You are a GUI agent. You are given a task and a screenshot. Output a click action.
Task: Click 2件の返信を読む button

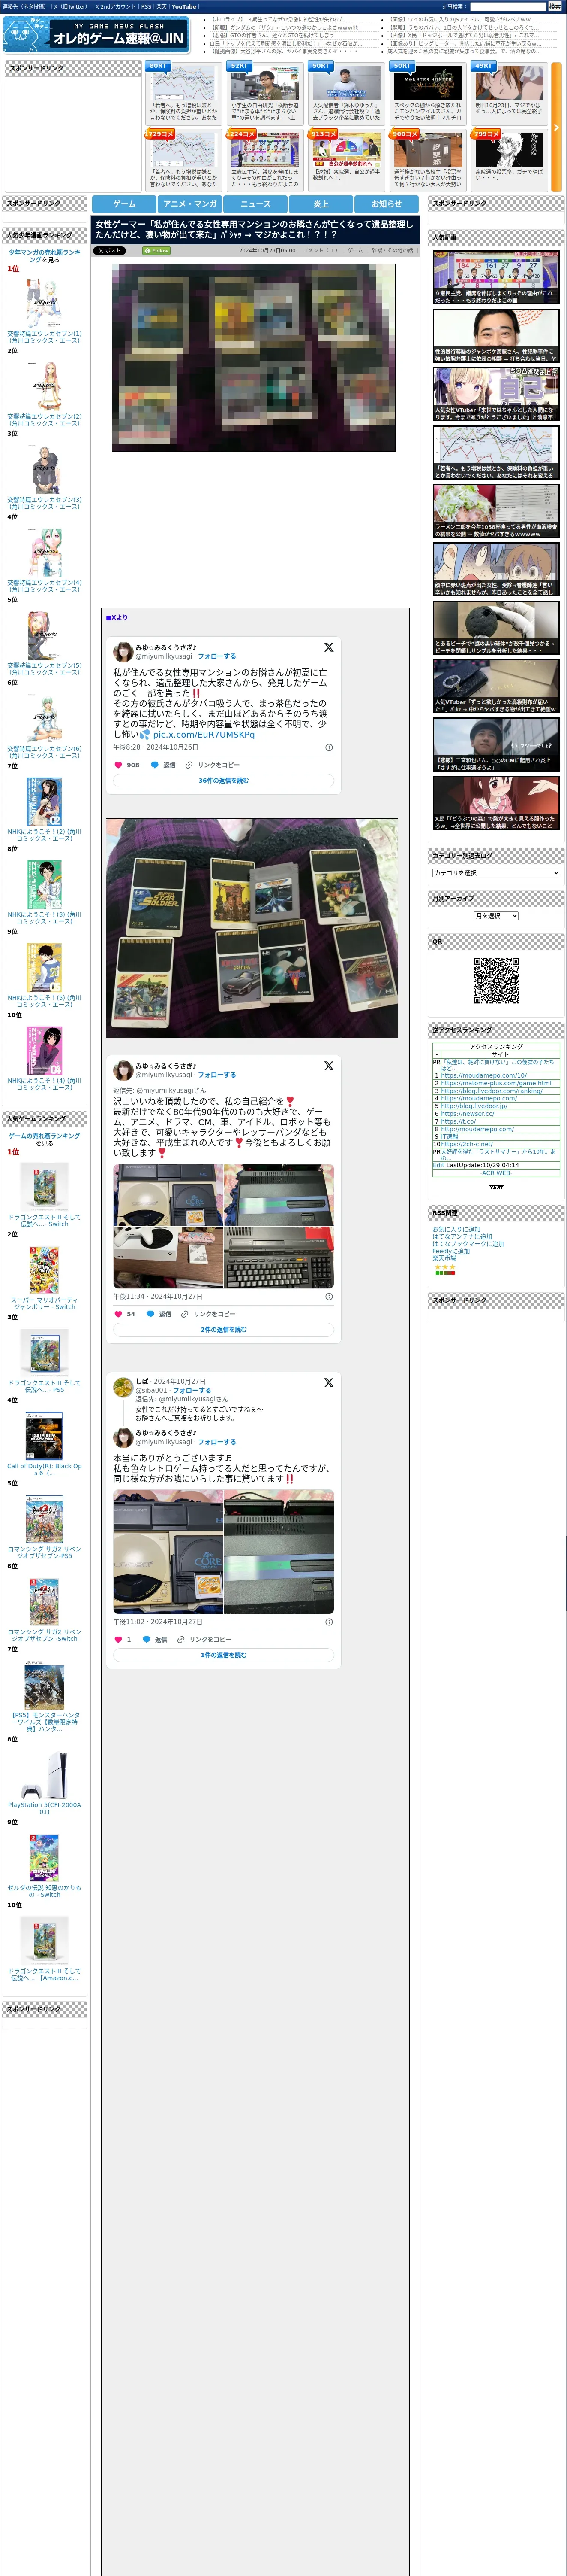[224, 1330]
